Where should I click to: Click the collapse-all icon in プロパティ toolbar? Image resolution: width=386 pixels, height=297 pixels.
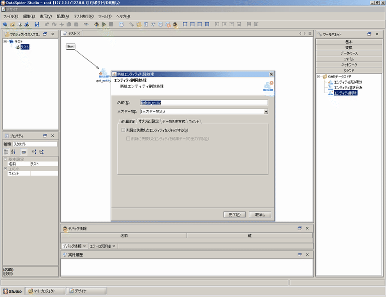(41, 152)
